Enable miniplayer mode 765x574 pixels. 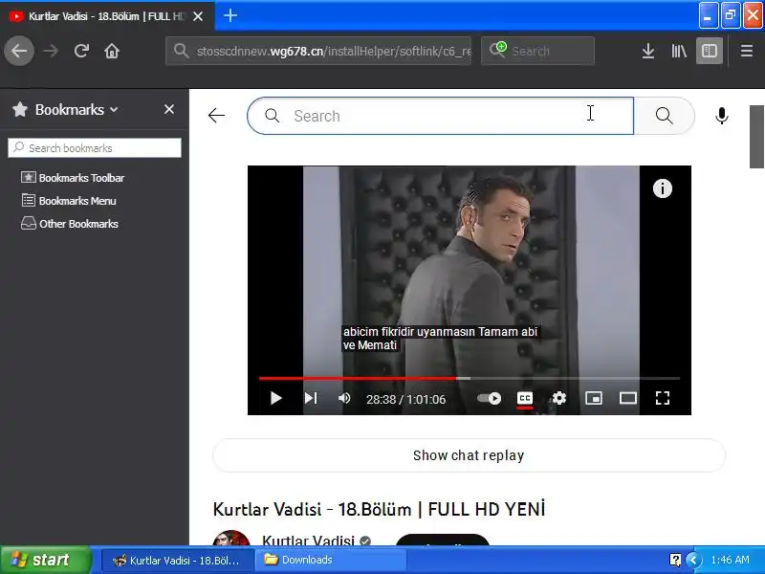(593, 398)
